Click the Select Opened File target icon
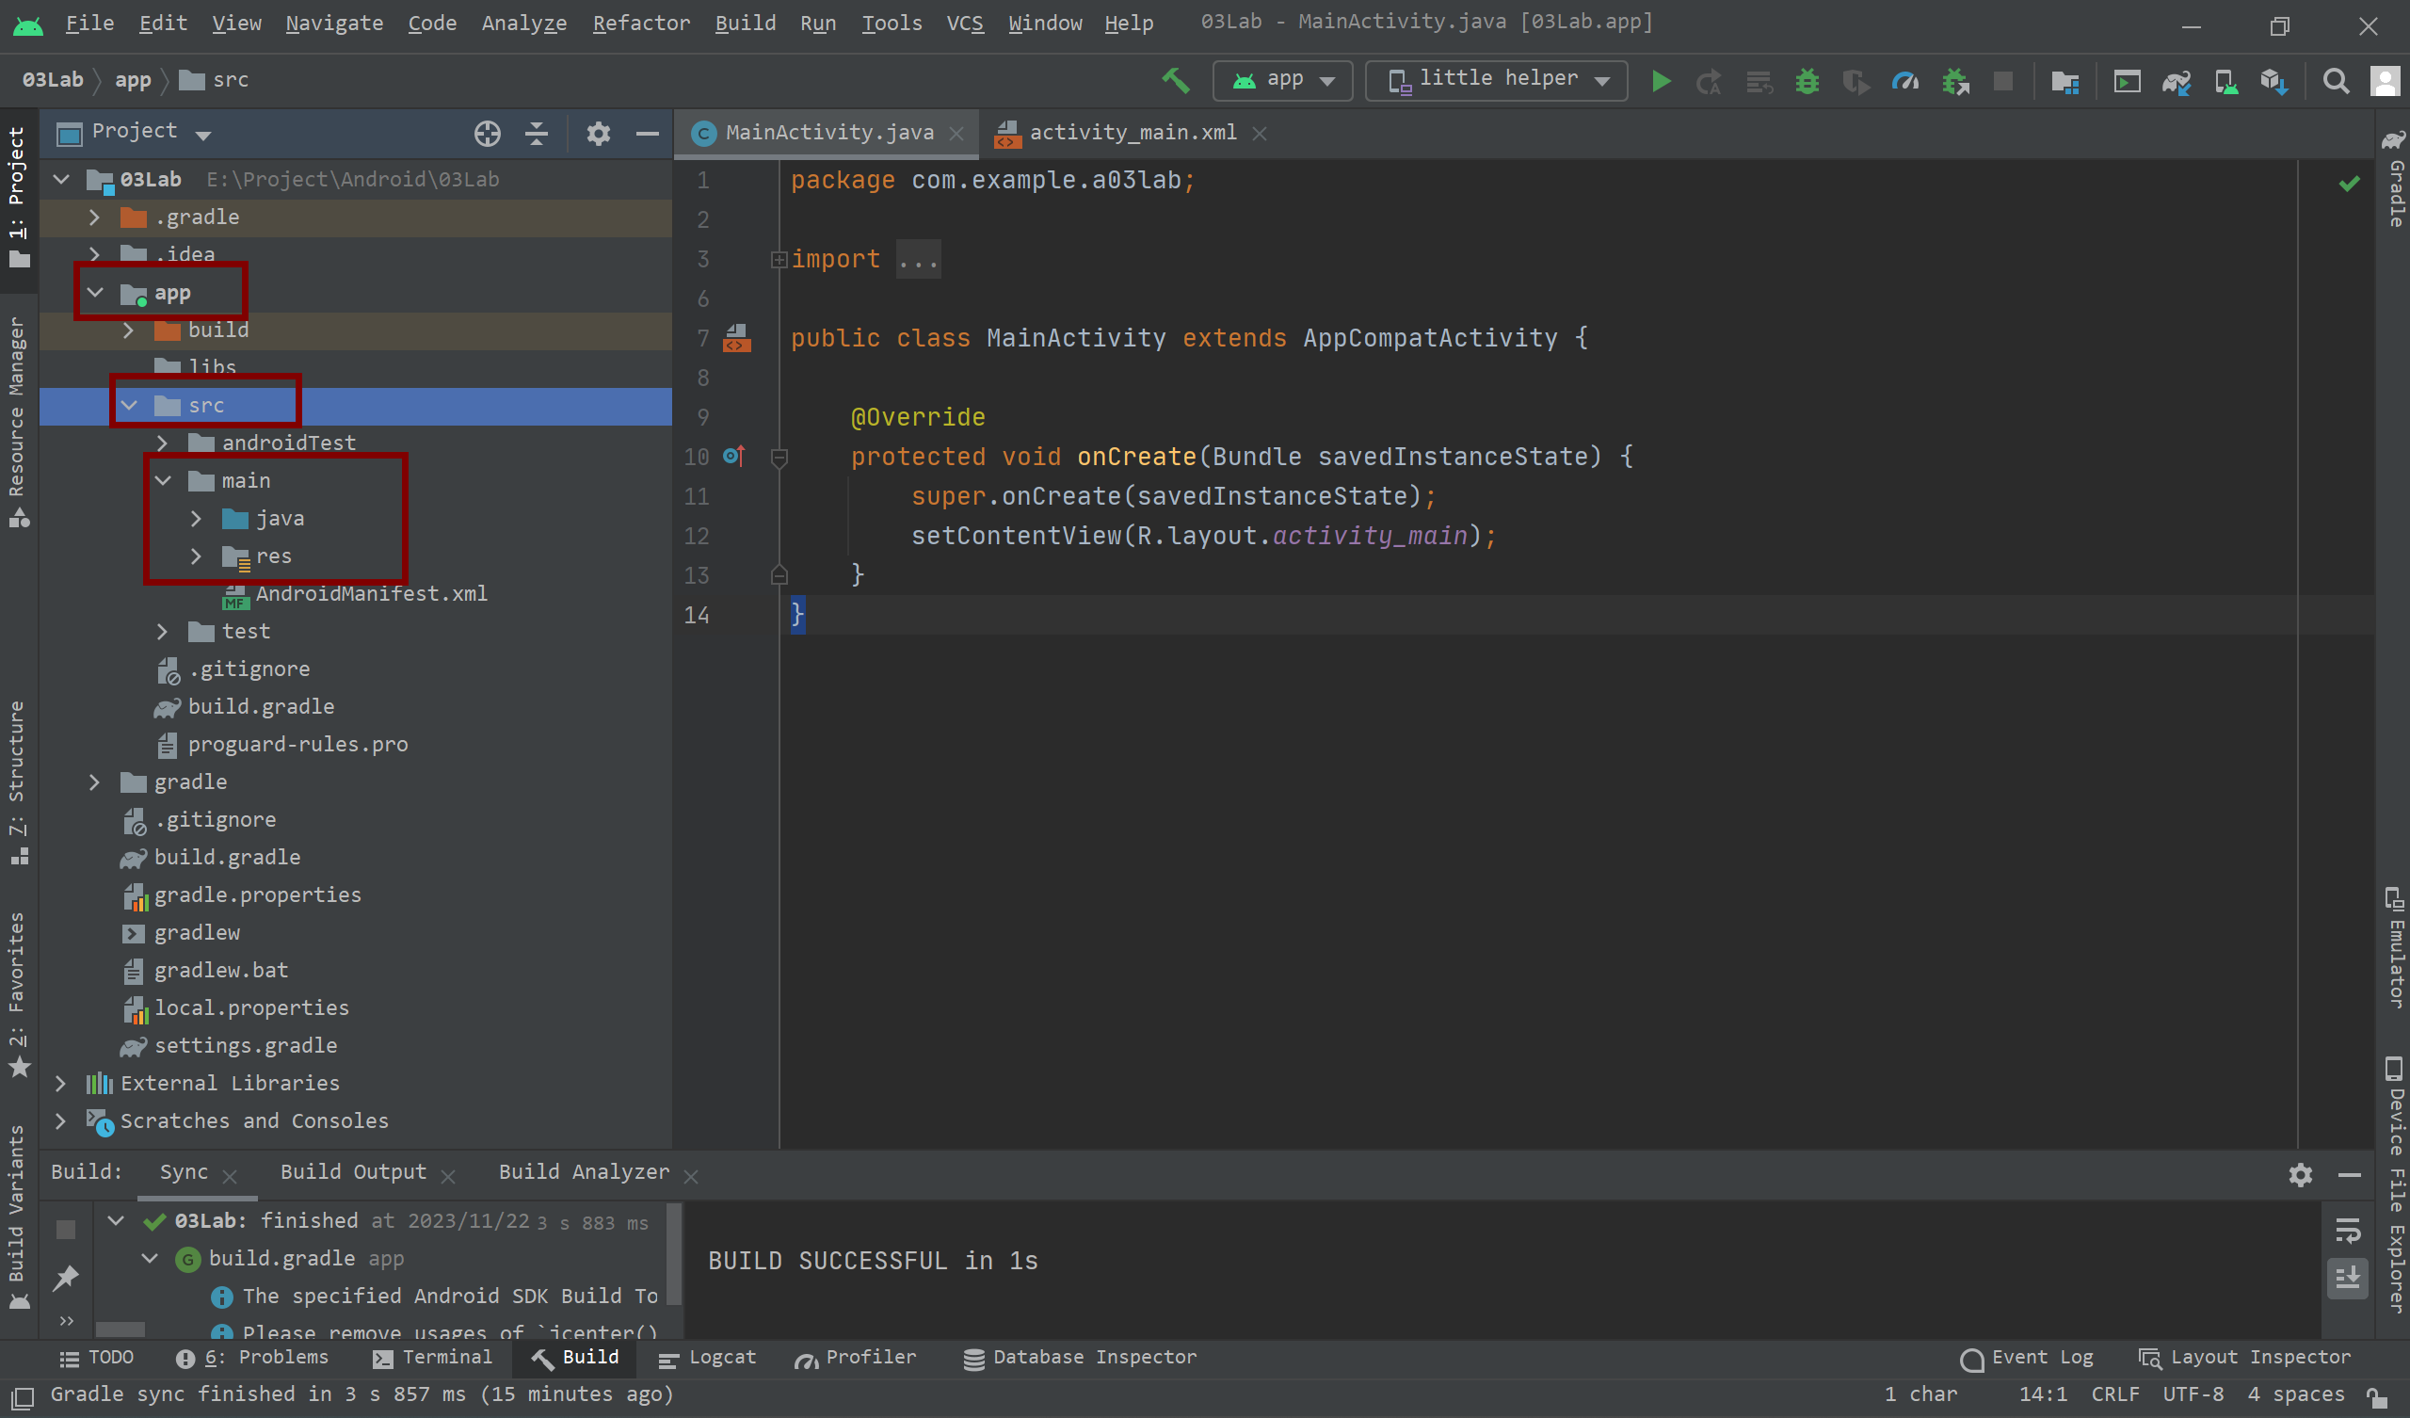Image resolution: width=2410 pixels, height=1418 pixels. [487, 133]
